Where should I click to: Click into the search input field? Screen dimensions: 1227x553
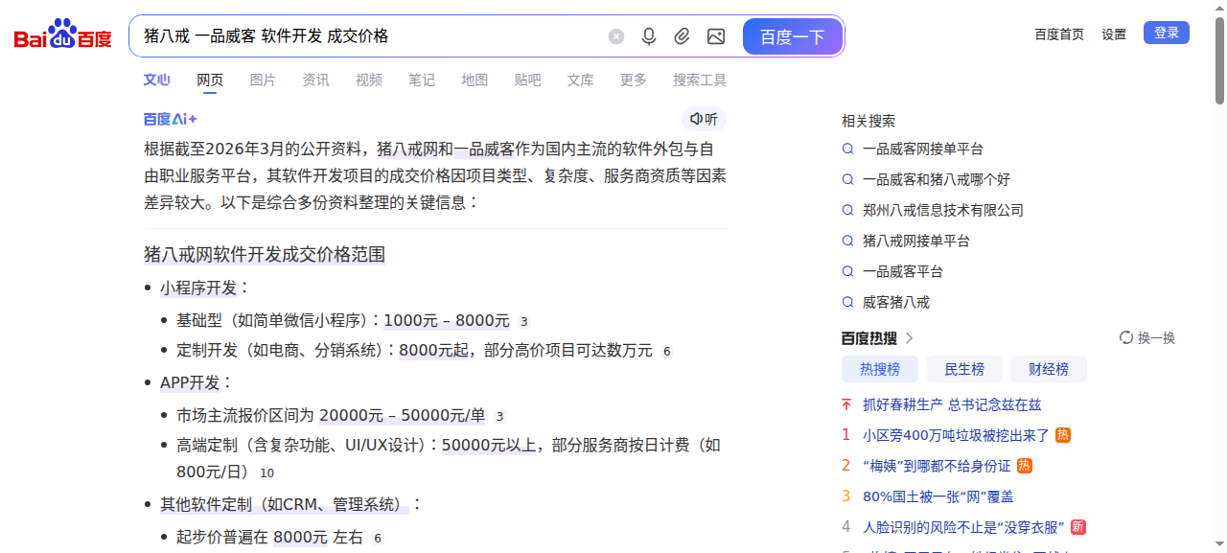(369, 36)
